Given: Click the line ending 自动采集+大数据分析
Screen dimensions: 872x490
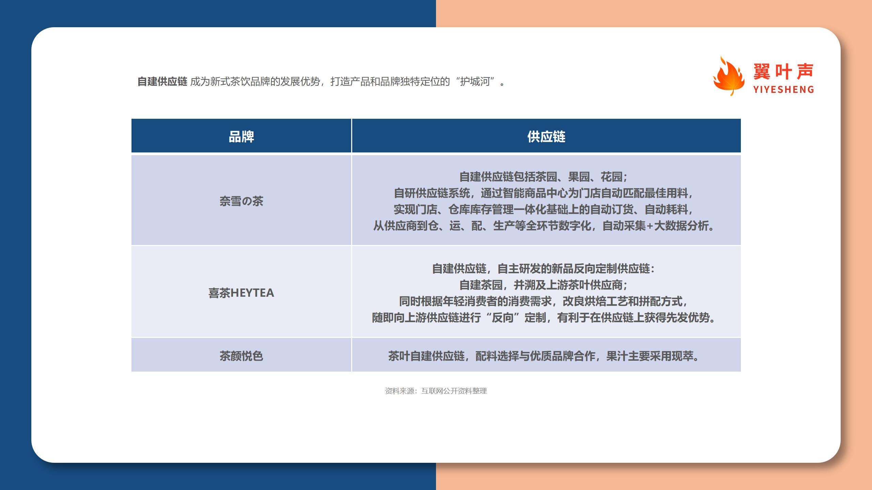Looking at the screenshot, I should coord(544,226).
